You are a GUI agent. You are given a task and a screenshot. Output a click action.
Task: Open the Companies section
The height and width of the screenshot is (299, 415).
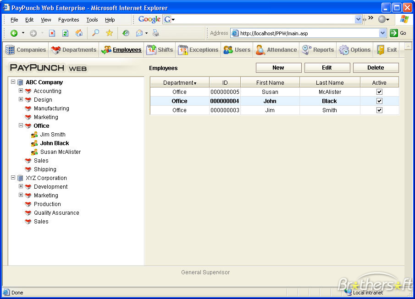click(x=26, y=50)
